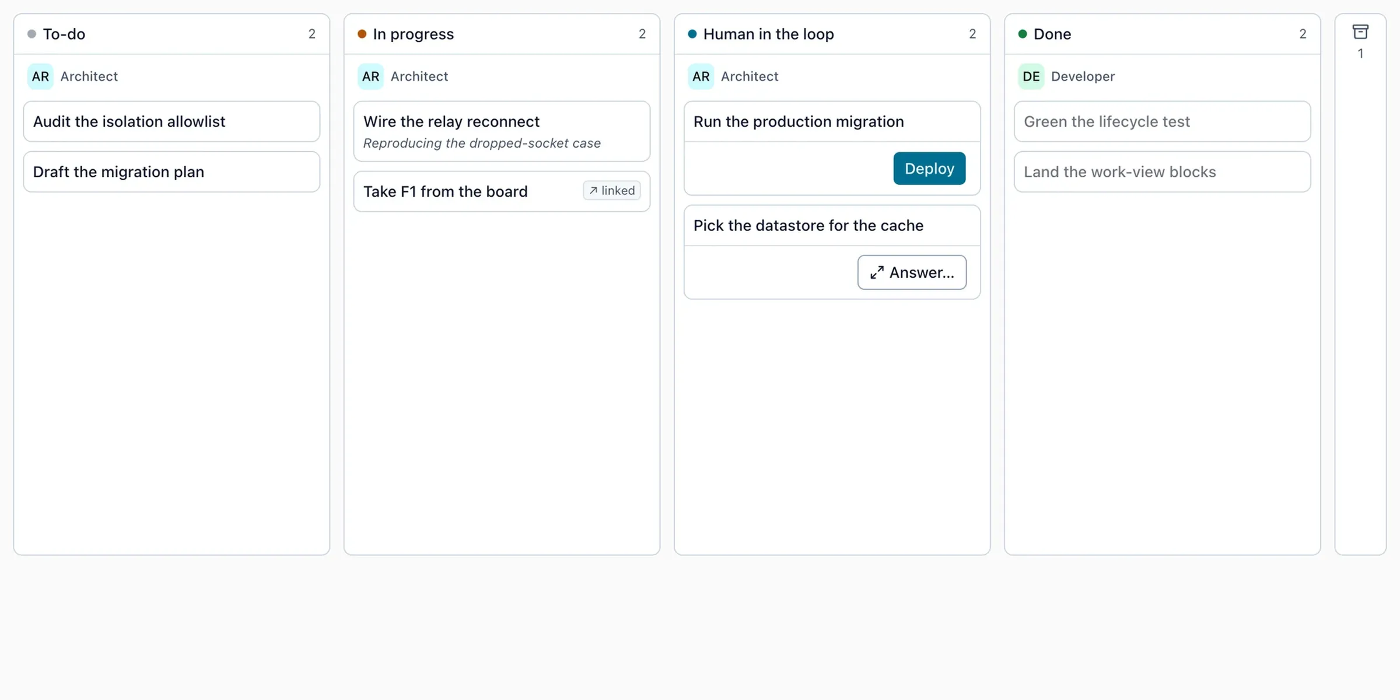
Task: Open the Green the lifecycle test card
Action: (1162, 121)
